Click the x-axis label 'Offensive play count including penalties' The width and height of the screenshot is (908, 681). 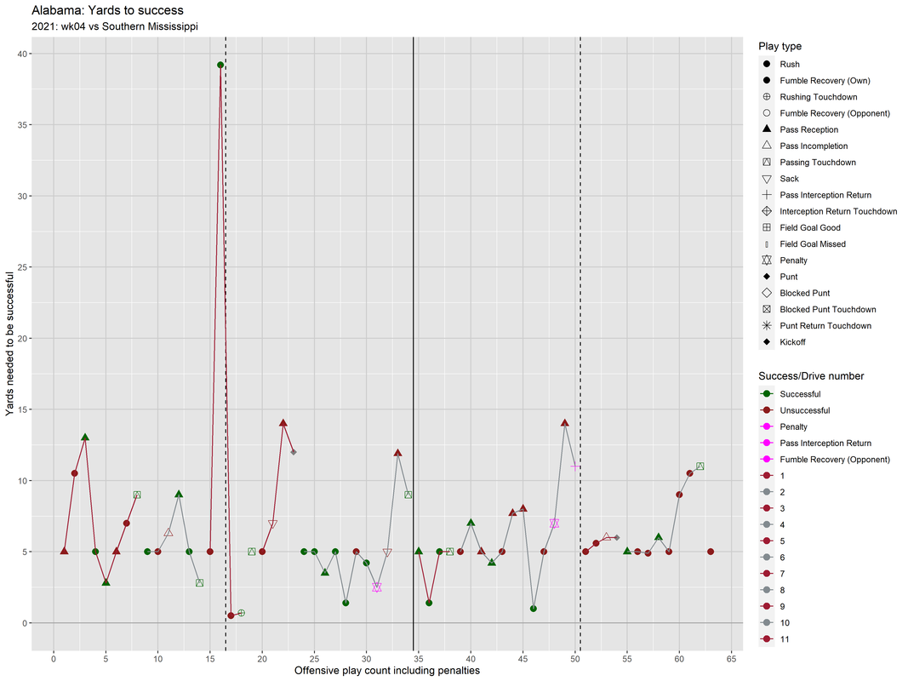pos(387,671)
